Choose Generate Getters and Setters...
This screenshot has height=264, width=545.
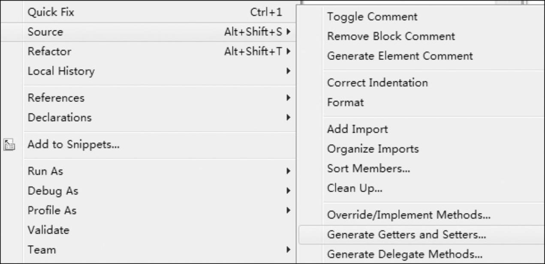point(421,235)
